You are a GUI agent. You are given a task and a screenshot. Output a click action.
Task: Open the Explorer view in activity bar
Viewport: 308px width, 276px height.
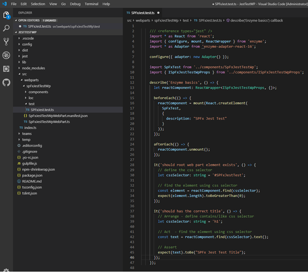click(x=6, y=15)
